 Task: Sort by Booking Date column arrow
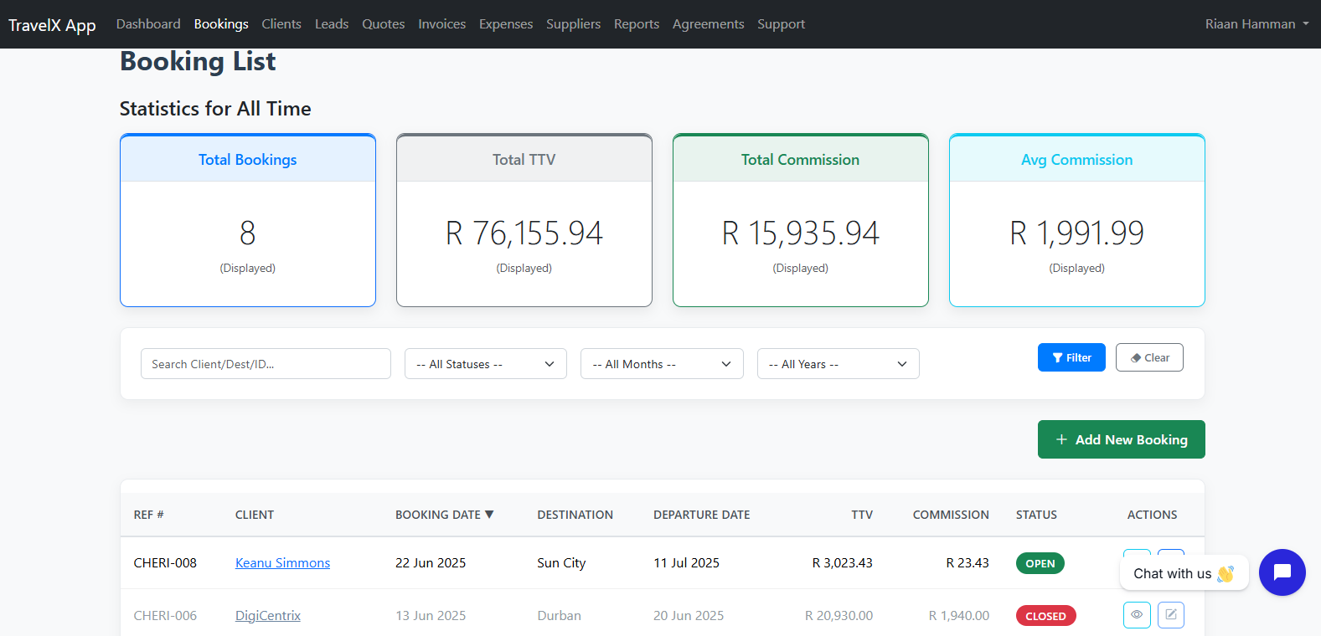point(489,515)
